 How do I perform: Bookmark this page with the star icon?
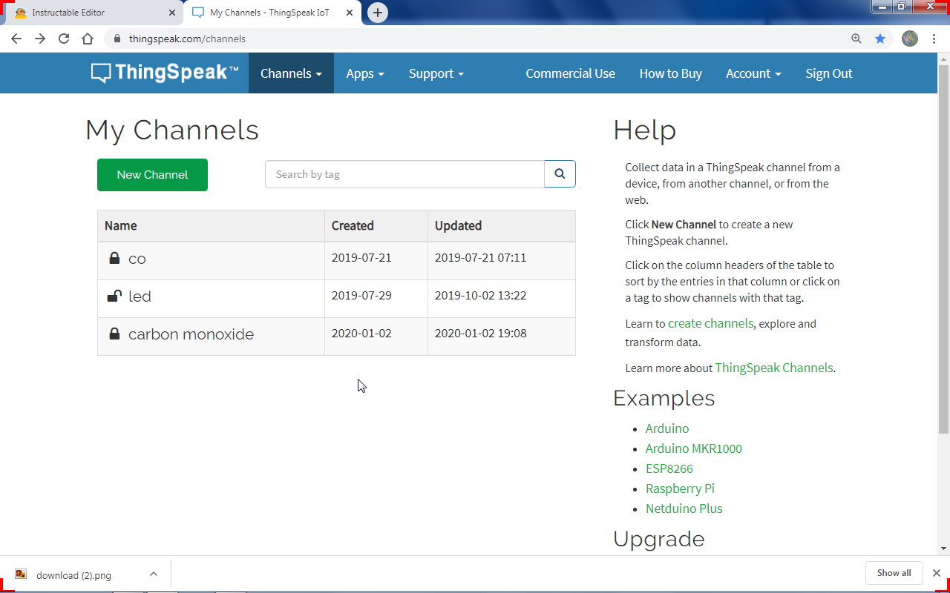click(880, 39)
